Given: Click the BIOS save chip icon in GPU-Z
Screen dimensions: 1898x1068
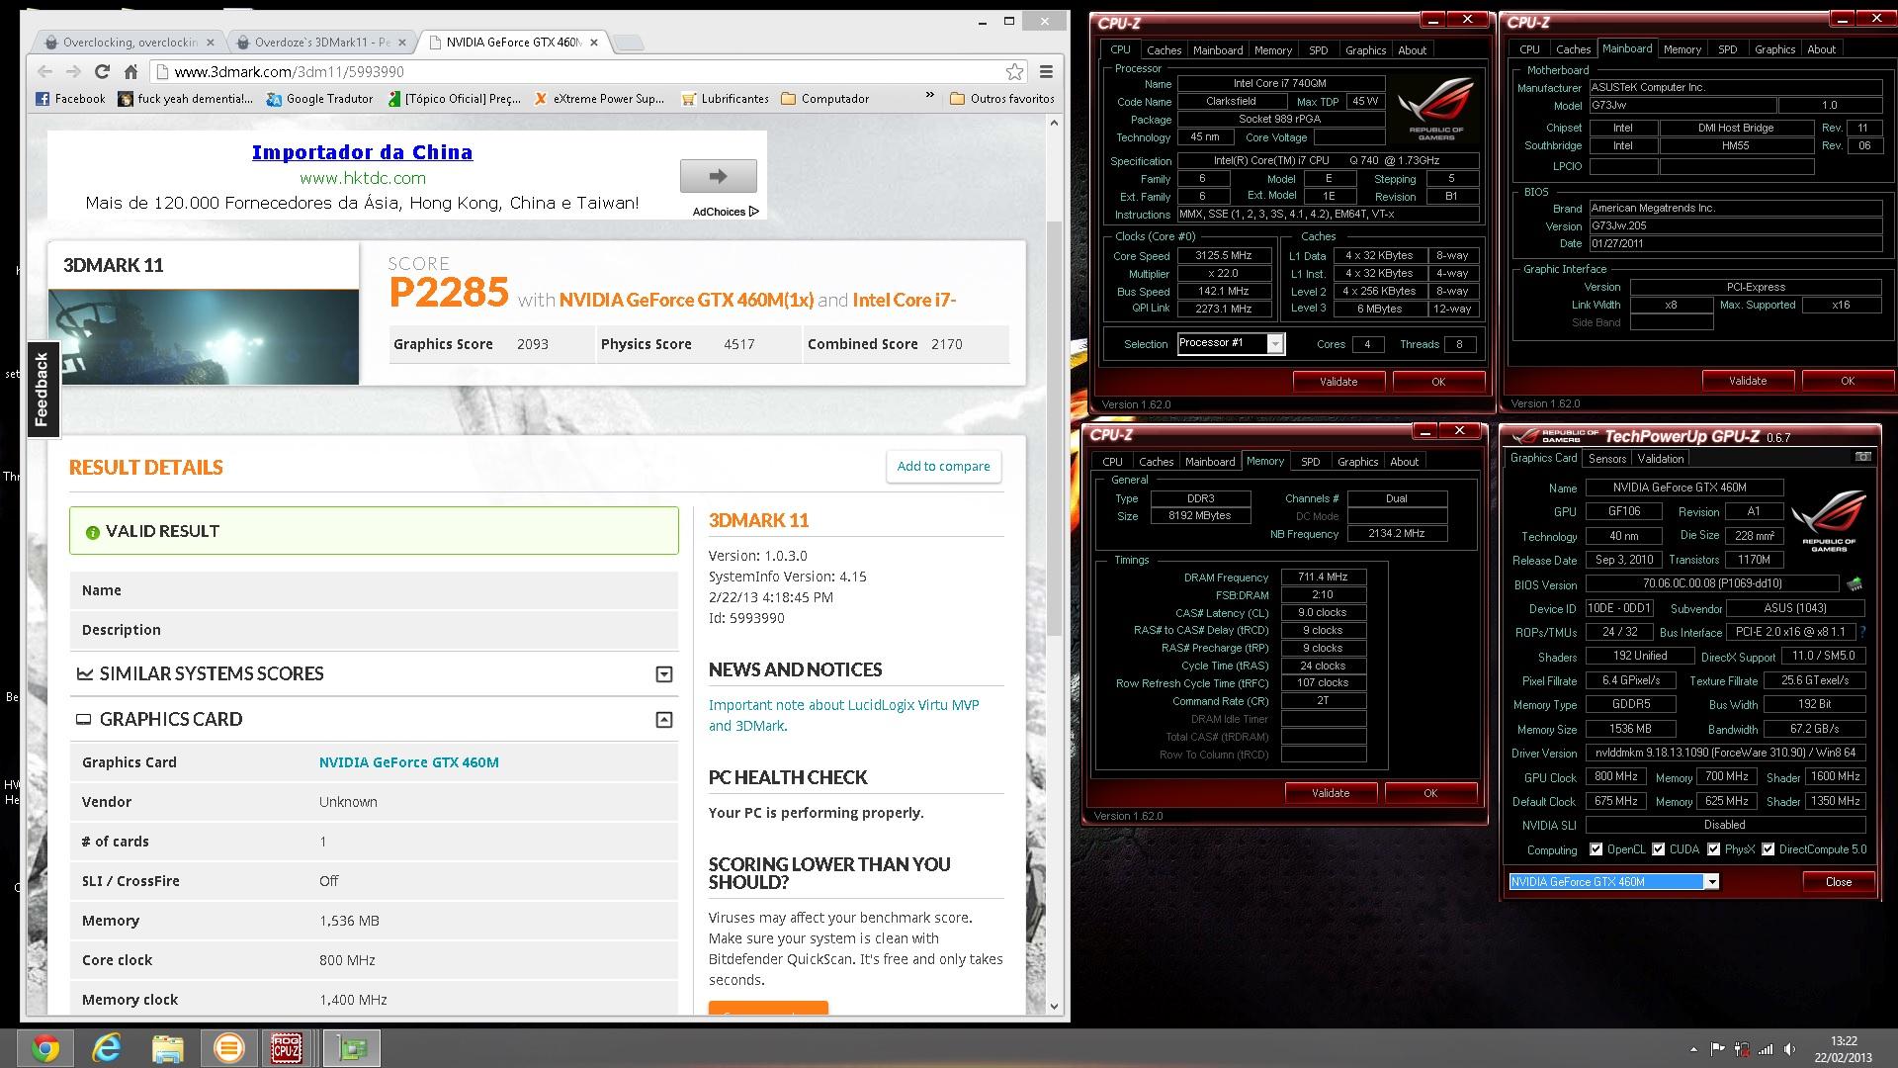Looking at the screenshot, I should click(x=1855, y=584).
